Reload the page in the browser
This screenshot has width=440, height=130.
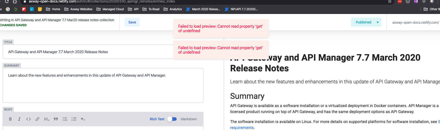pos(7,1)
